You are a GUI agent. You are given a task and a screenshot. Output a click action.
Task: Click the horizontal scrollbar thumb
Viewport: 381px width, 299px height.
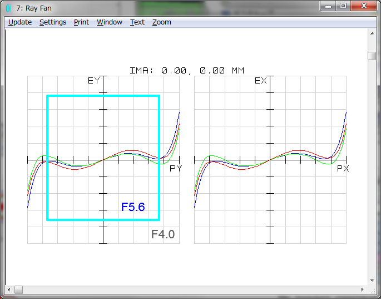(19, 290)
